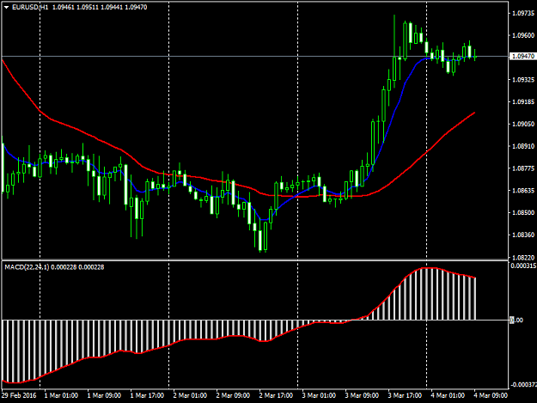Click the price scale value 1.08220
The image size is (537, 403).
(523, 258)
